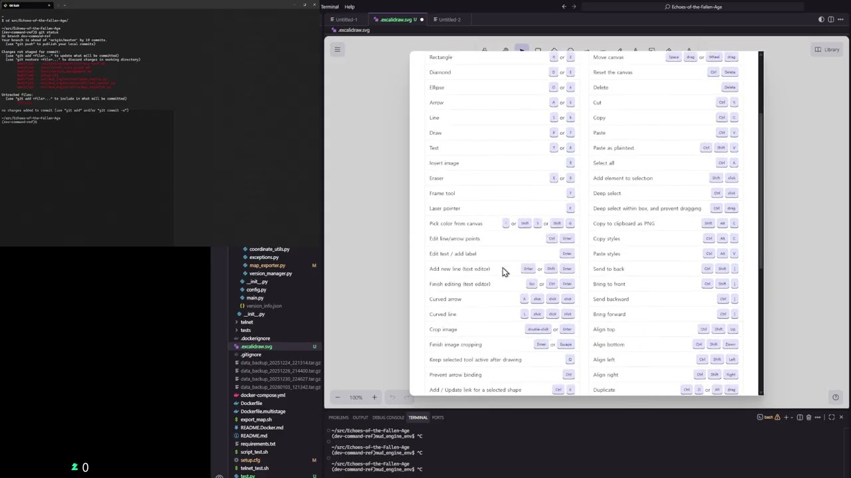
Task: Open coordinate_utils.py in explorer
Action: [269, 249]
